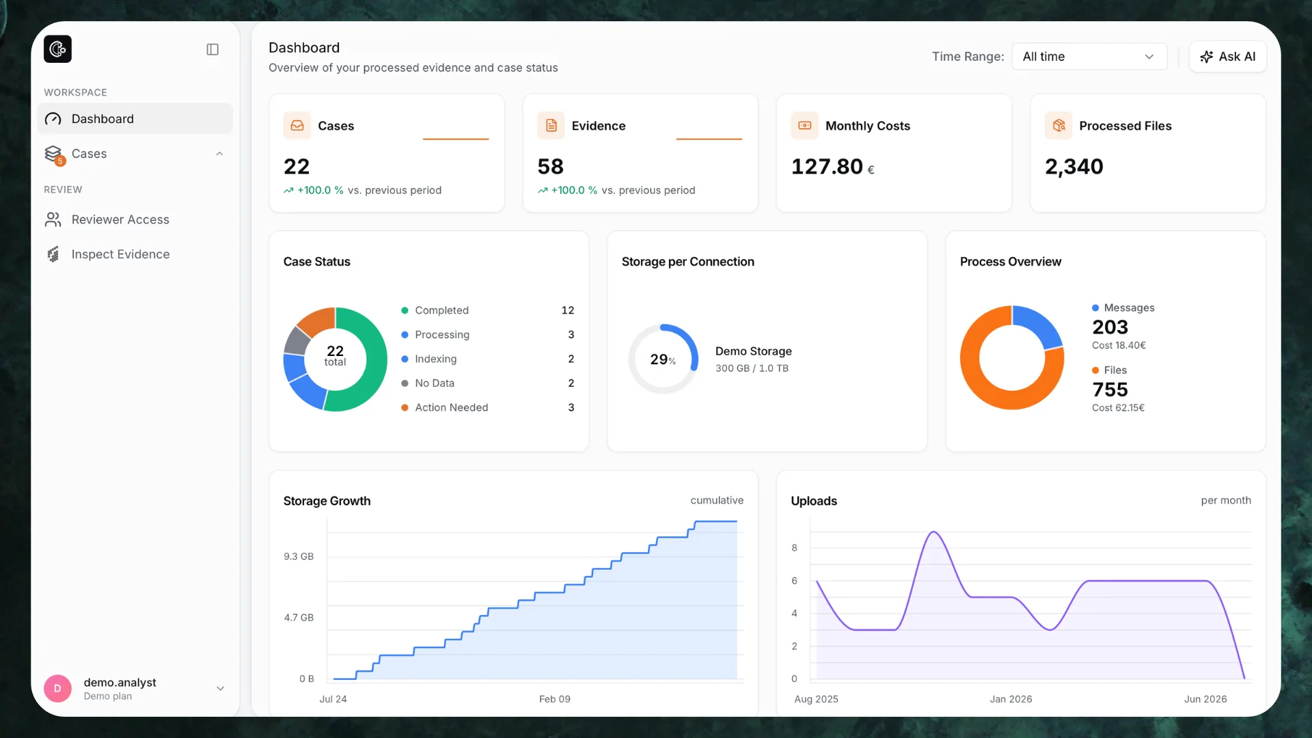Collapse the sidebar panel toggle icon
The height and width of the screenshot is (738, 1312).
tap(213, 49)
